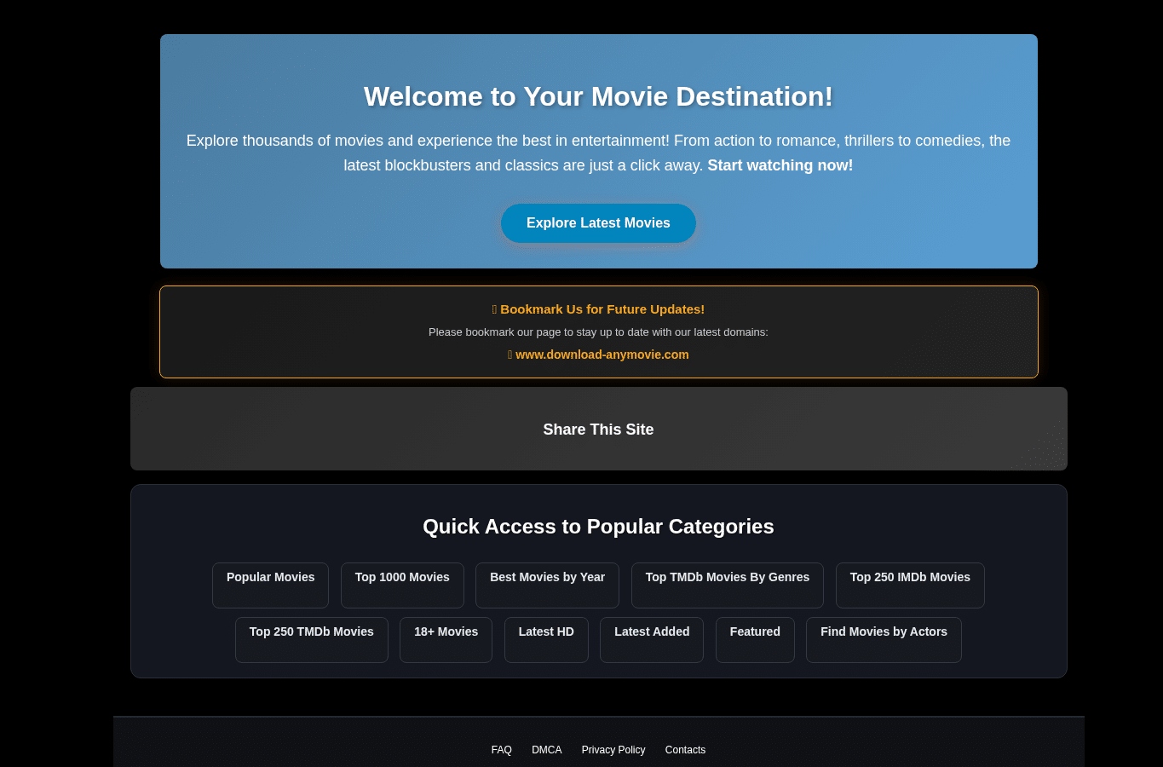
Task: Click the Start watching now! text
Action: [x=780, y=165]
